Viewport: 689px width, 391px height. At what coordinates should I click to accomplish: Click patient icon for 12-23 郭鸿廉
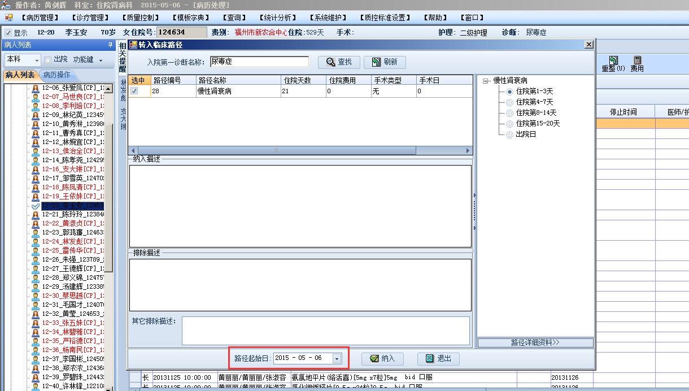(36, 232)
